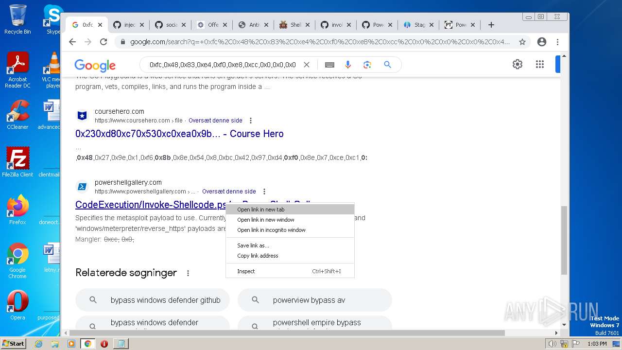Click inside the Google search field
Viewport: 622px width, 350px height.
(x=223, y=65)
